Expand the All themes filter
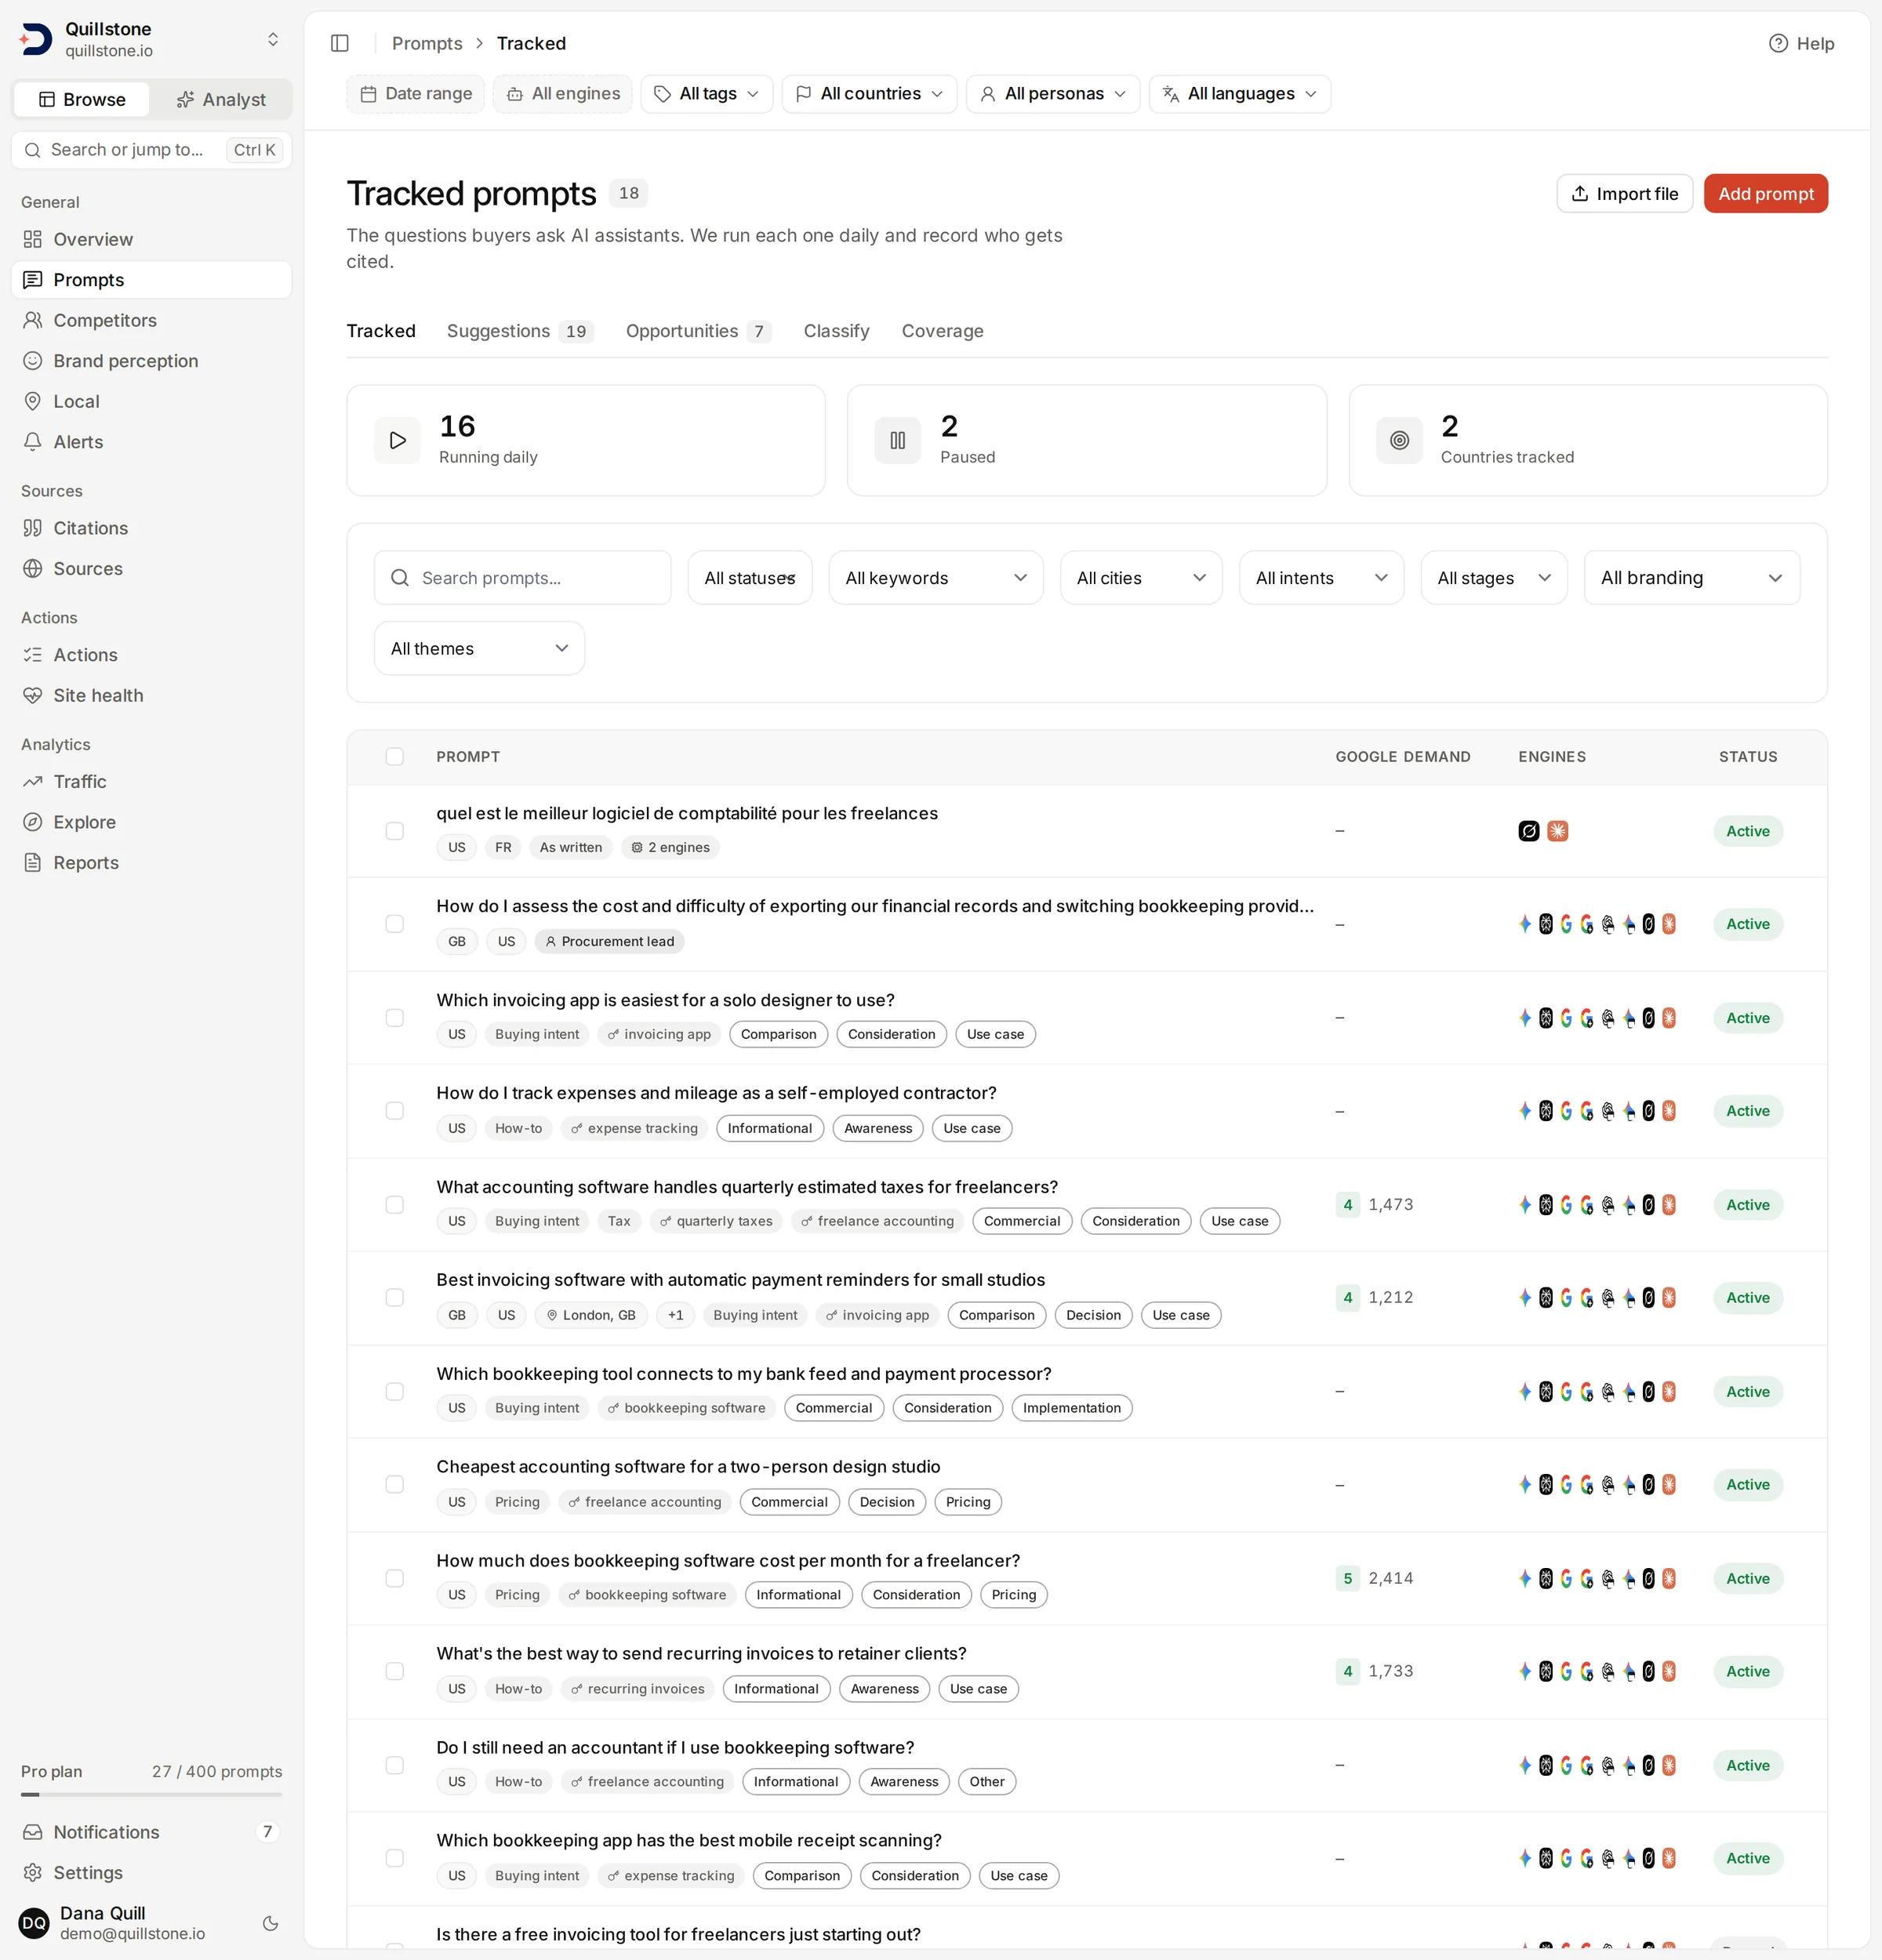Viewport: 1882px width, 1960px height. pyautogui.click(x=479, y=649)
